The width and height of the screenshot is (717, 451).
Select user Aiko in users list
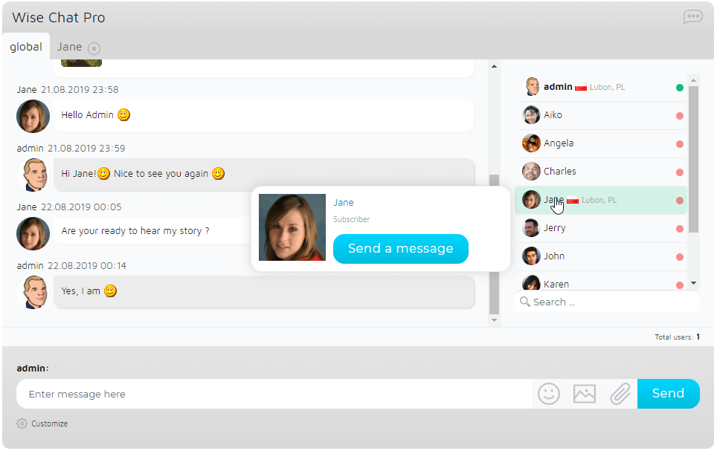pyautogui.click(x=601, y=115)
